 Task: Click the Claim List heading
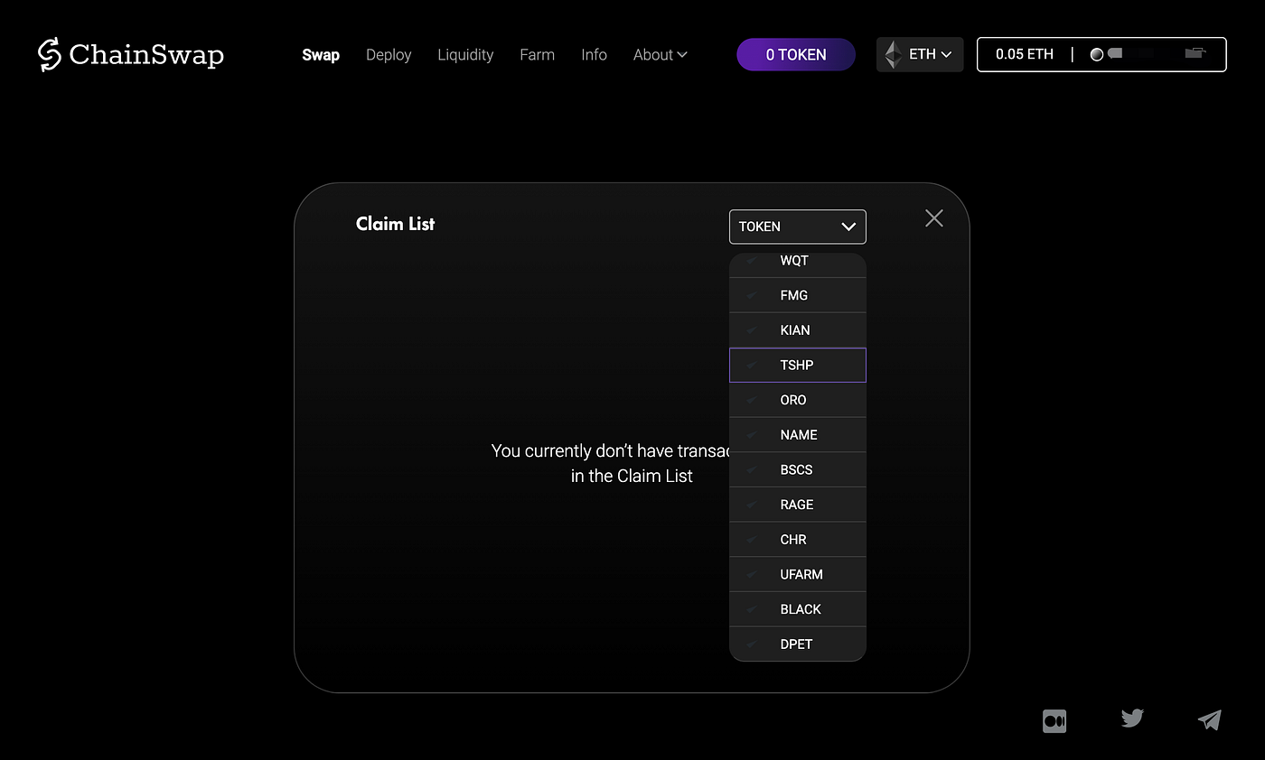tap(395, 224)
